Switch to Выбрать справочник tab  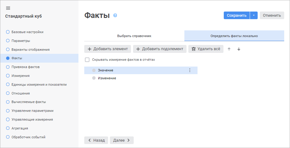[134, 36]
